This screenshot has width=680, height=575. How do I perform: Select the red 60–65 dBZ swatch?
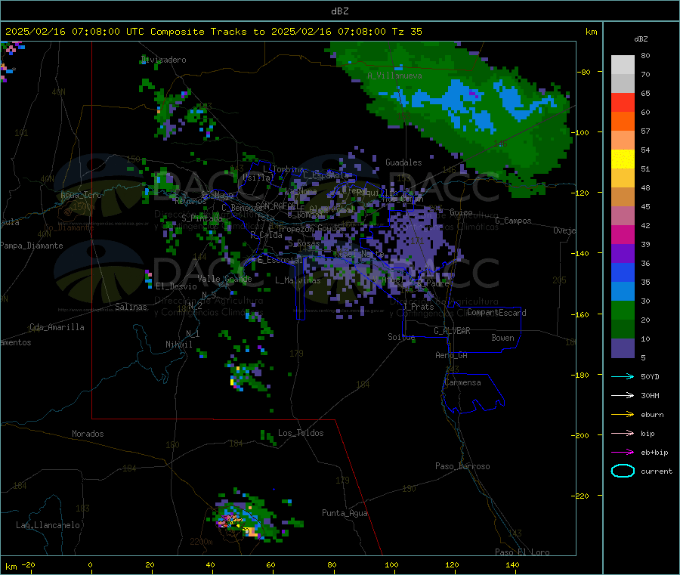(x=623, y=102)
